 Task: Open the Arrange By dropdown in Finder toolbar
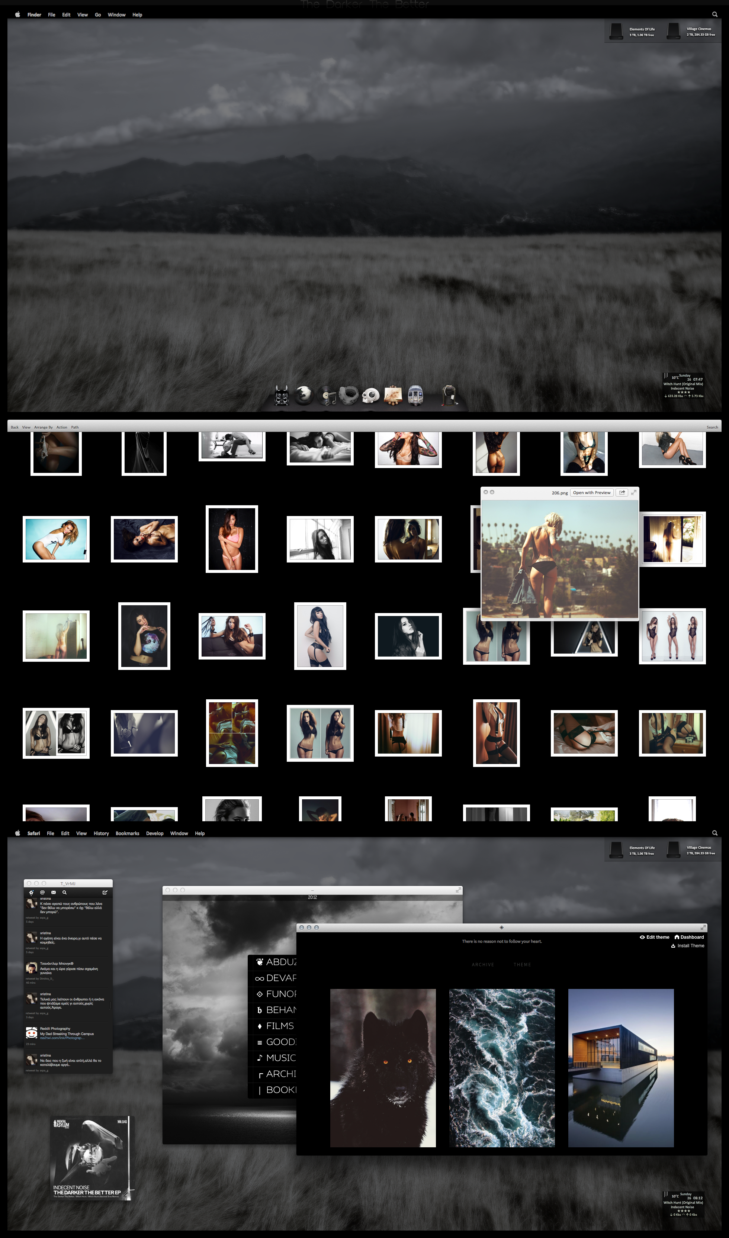point(43,427)
